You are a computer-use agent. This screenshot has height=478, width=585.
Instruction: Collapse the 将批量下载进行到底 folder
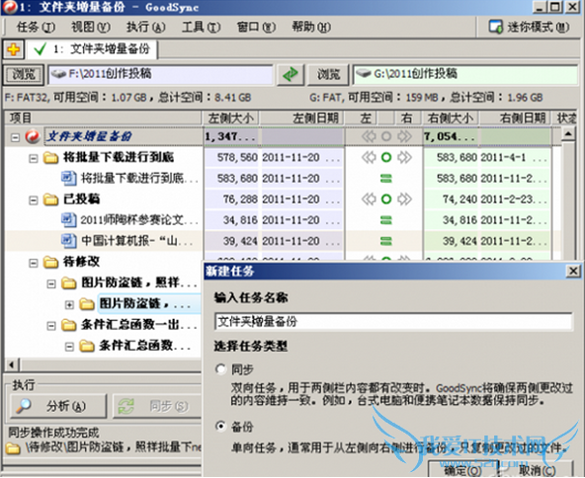(x=34, y=158)
